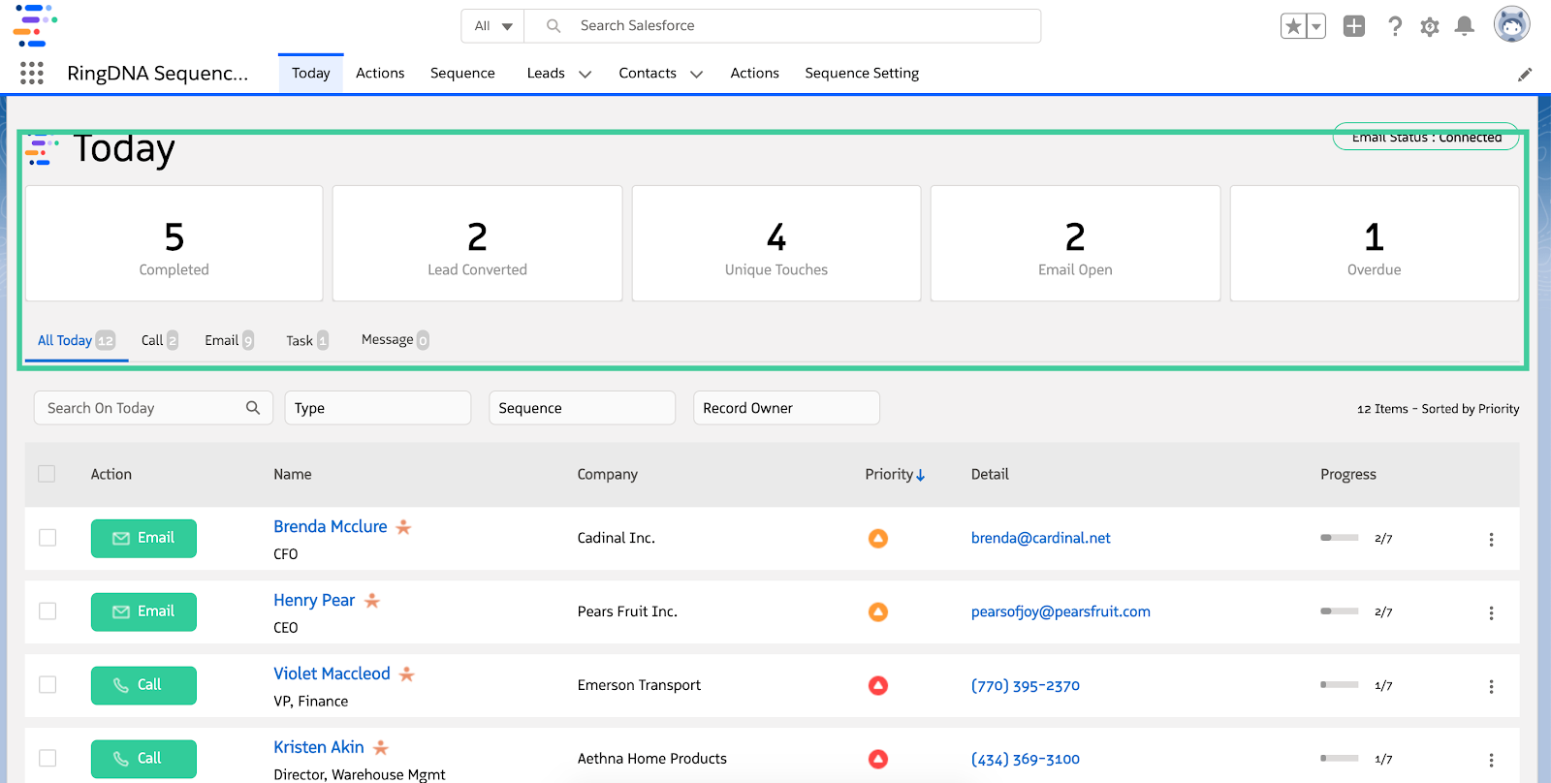Switch to the Today navigation tab

311,74
